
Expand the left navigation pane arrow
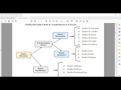coord(1,50)
